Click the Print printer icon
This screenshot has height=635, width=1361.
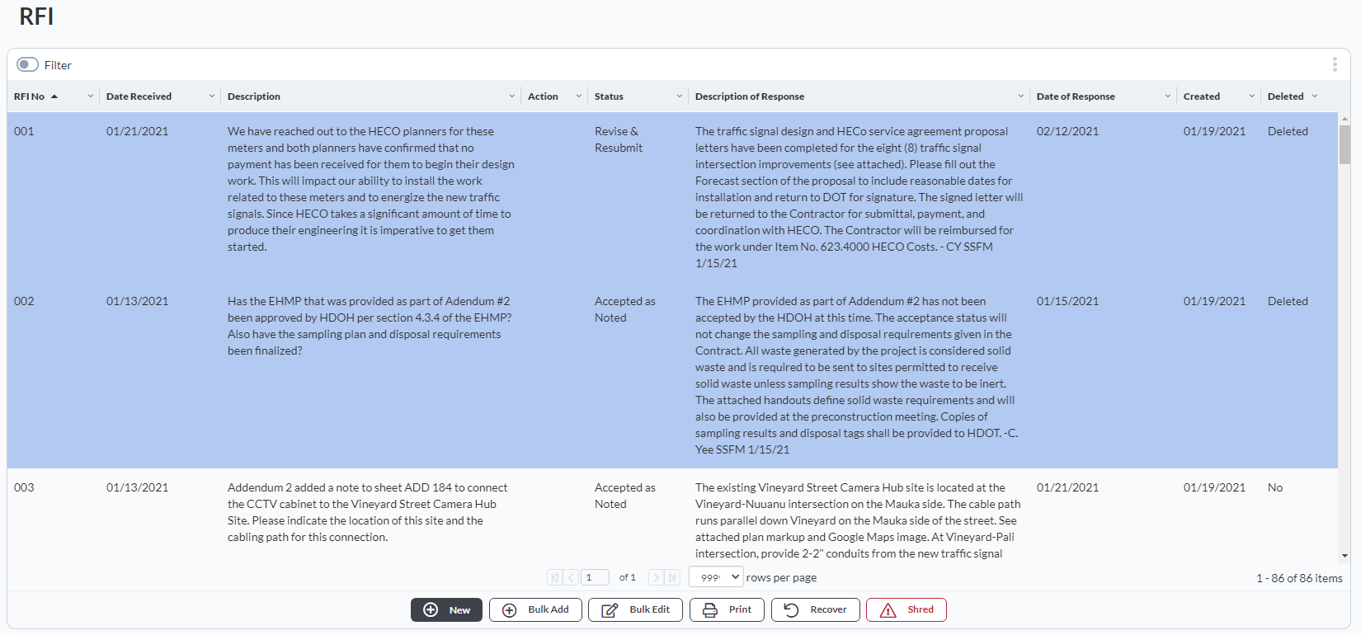click(x=709, y=610)
